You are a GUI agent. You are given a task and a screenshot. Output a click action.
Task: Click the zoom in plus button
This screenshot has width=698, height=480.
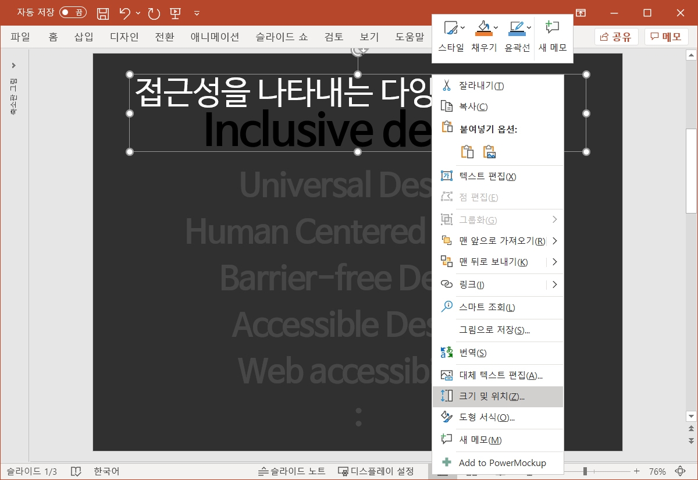[637, 471]
